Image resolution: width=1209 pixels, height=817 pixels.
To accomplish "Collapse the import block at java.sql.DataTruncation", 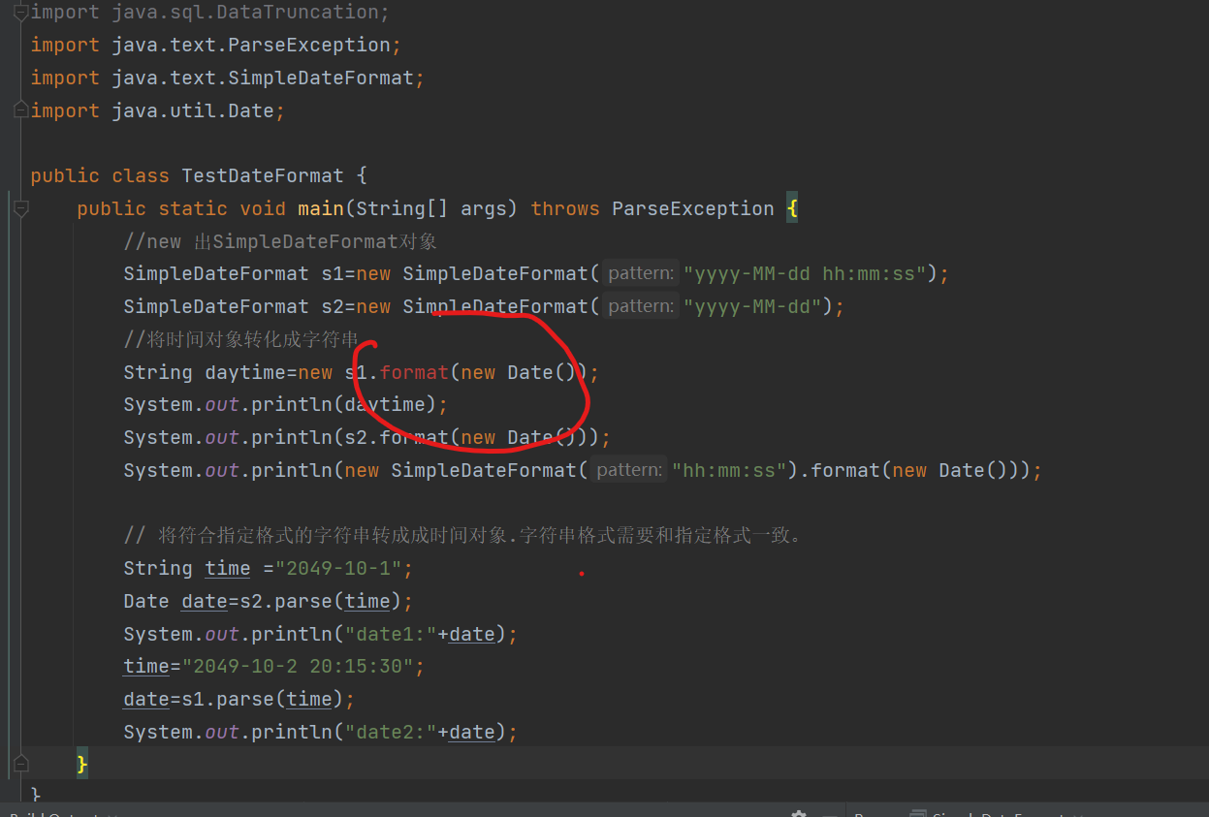I will [20, 12].
